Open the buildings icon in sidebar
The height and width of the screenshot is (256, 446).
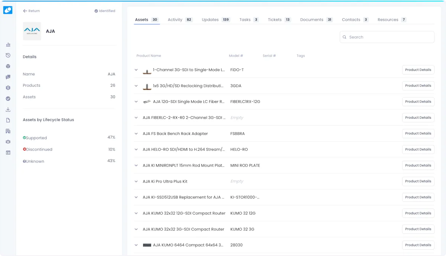click(x=8, y=131)
